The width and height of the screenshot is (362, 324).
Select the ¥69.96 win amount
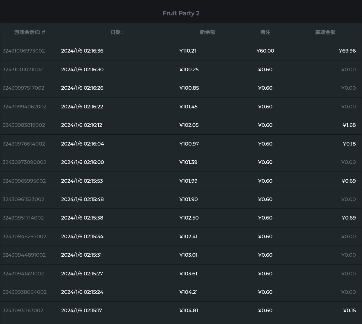click(x=347, y=51)
